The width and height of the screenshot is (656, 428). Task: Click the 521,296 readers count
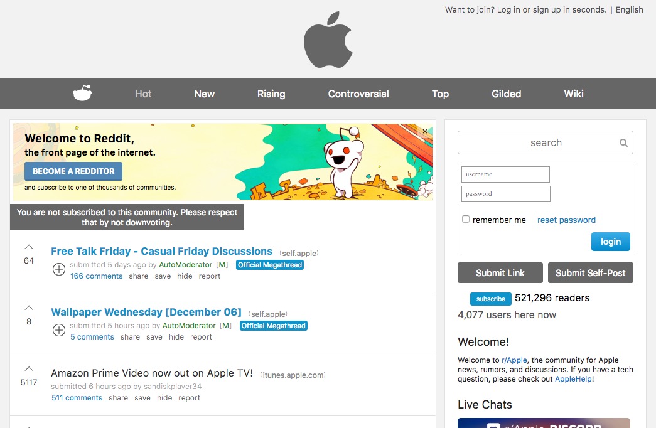coord(552,298)
